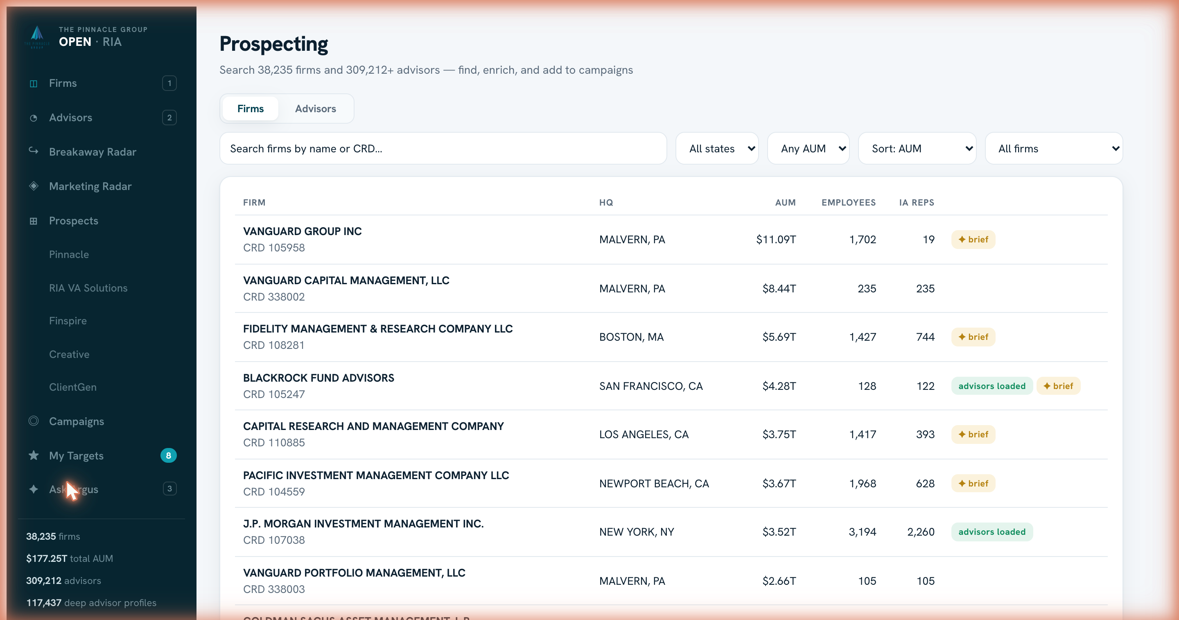Image resolution: width=1179 pixels, height=620 pixels.
Task: Switch to the Advisors tab
Action: pyautogui.click(x=315, y=109)
